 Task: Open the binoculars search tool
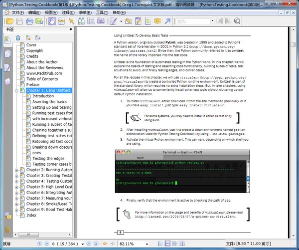click(x=81, y=21)
